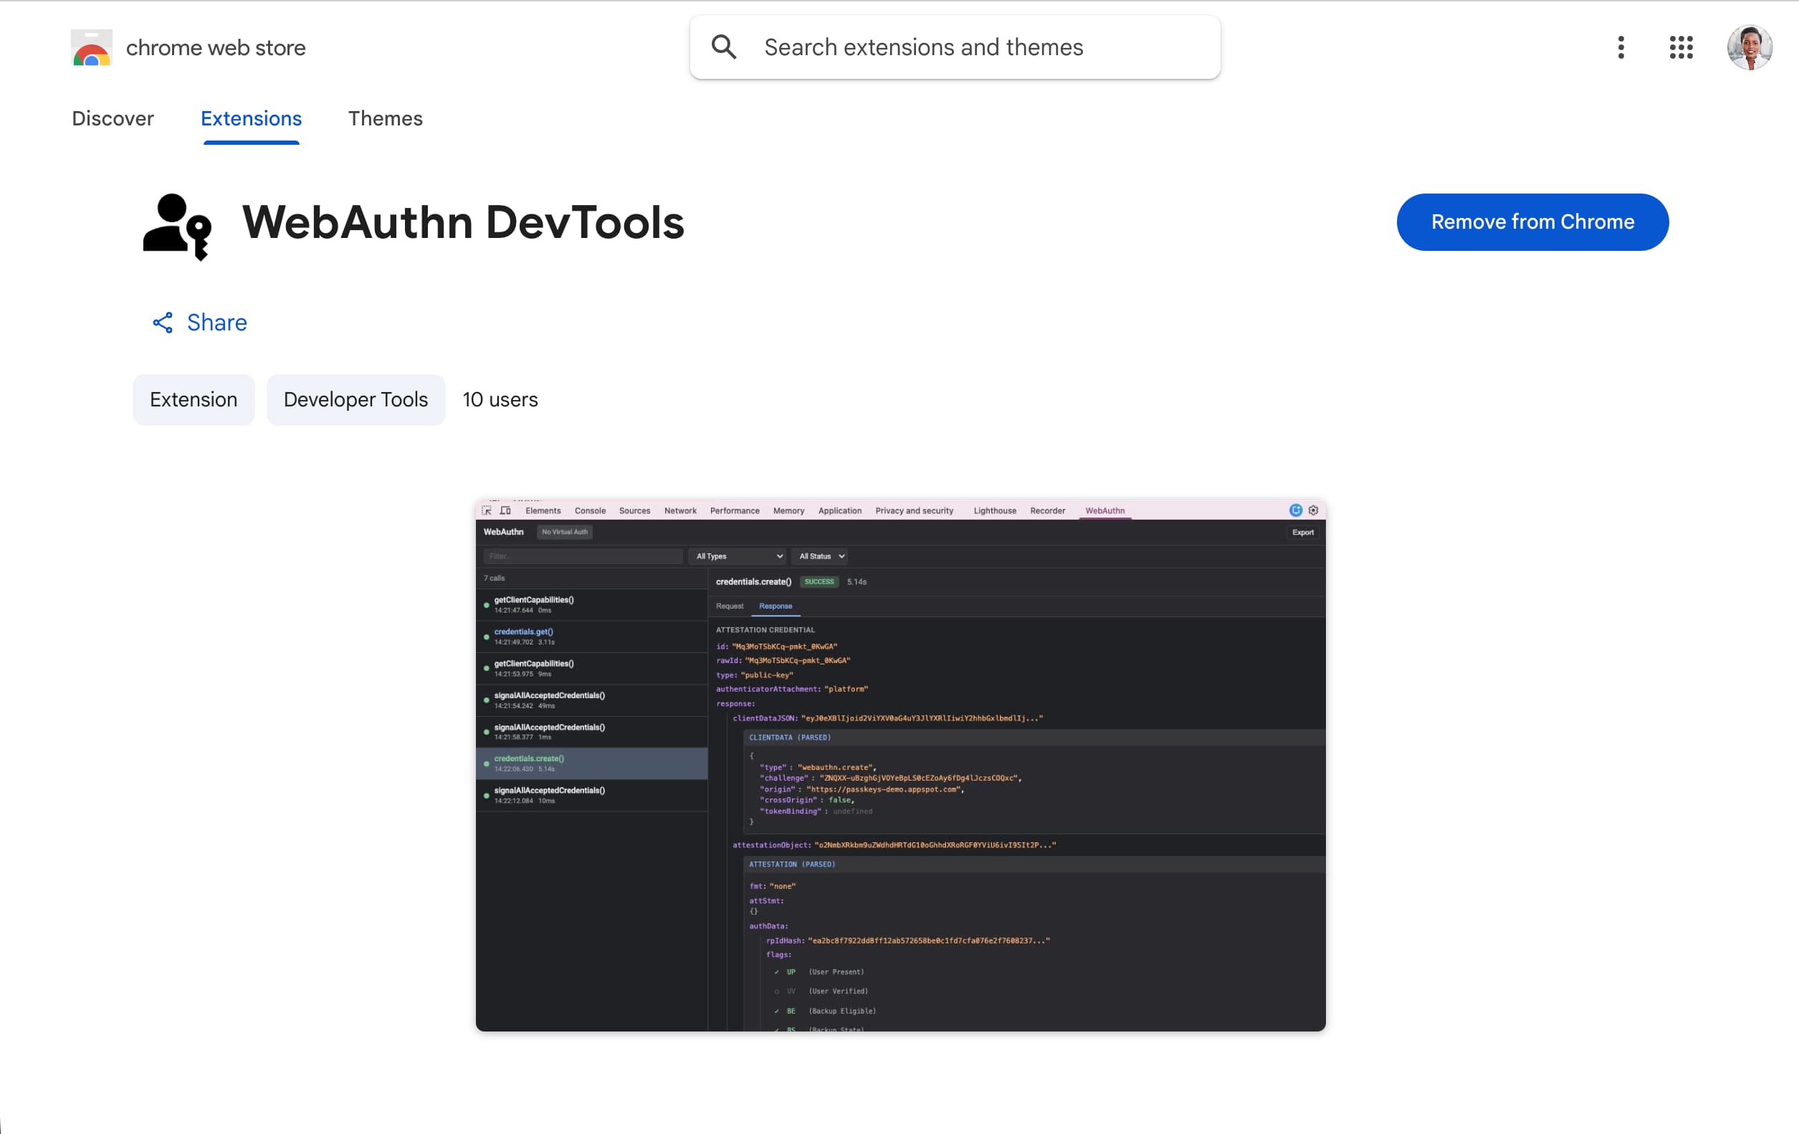Click the Share link
The width and height of the screenshot is (1799, 1134).
click(199, 323)
